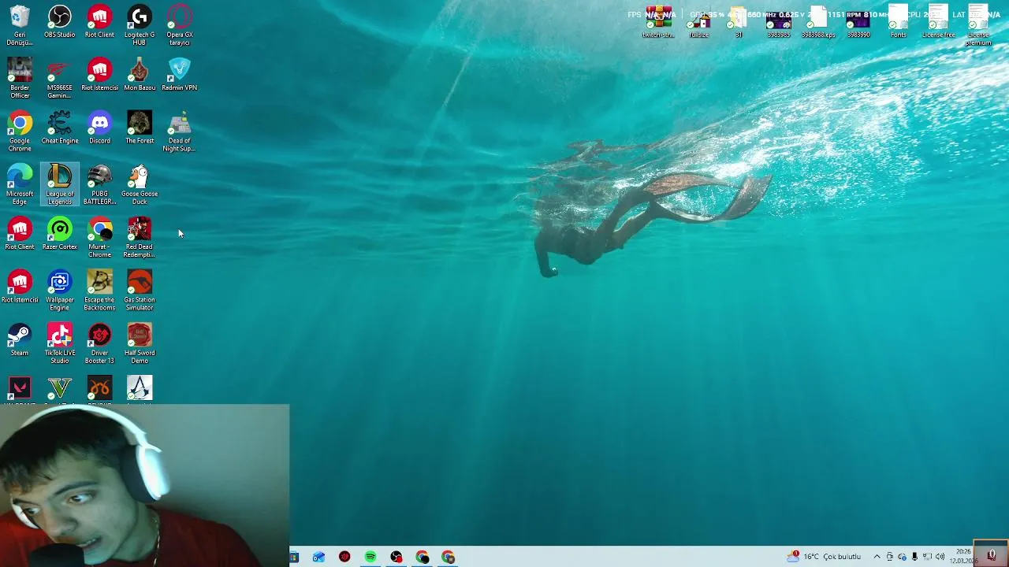Screen dimensions: 1009x567
Task: Launch The Forest game shortcut
Action: (140, 128)
